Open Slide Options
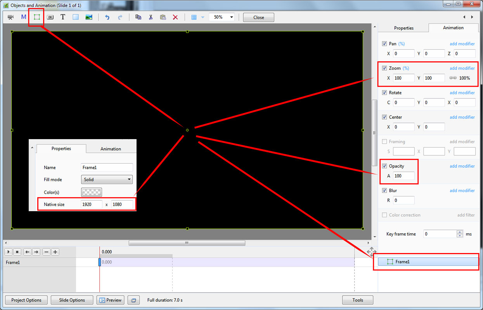Viewport: 483px width, 310px height. tap(72, 300)
